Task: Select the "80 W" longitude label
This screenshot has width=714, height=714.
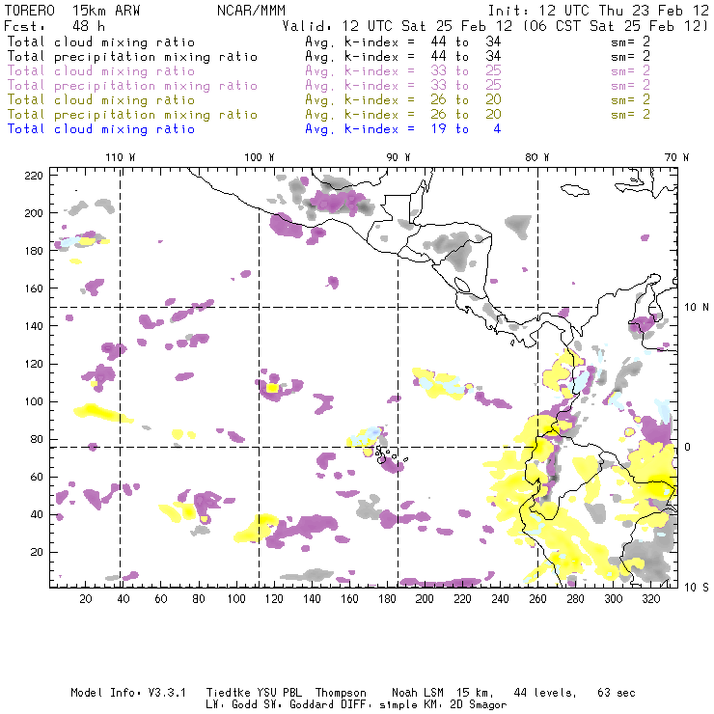Action: click(537, 157)
